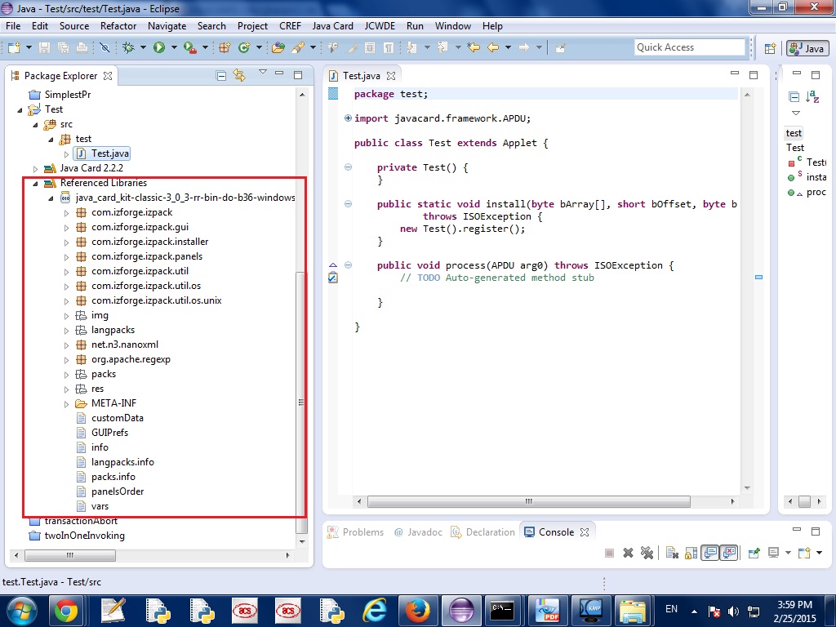Expand the Java Card 2.2.2 library

(x=36, y=169)
